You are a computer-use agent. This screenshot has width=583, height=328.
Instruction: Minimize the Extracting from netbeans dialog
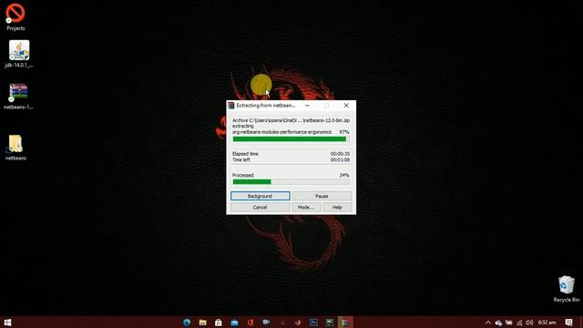tap(307, 106)
